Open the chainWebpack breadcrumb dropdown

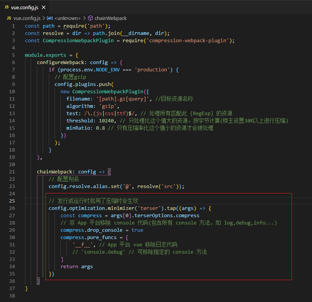coord(111,18)
